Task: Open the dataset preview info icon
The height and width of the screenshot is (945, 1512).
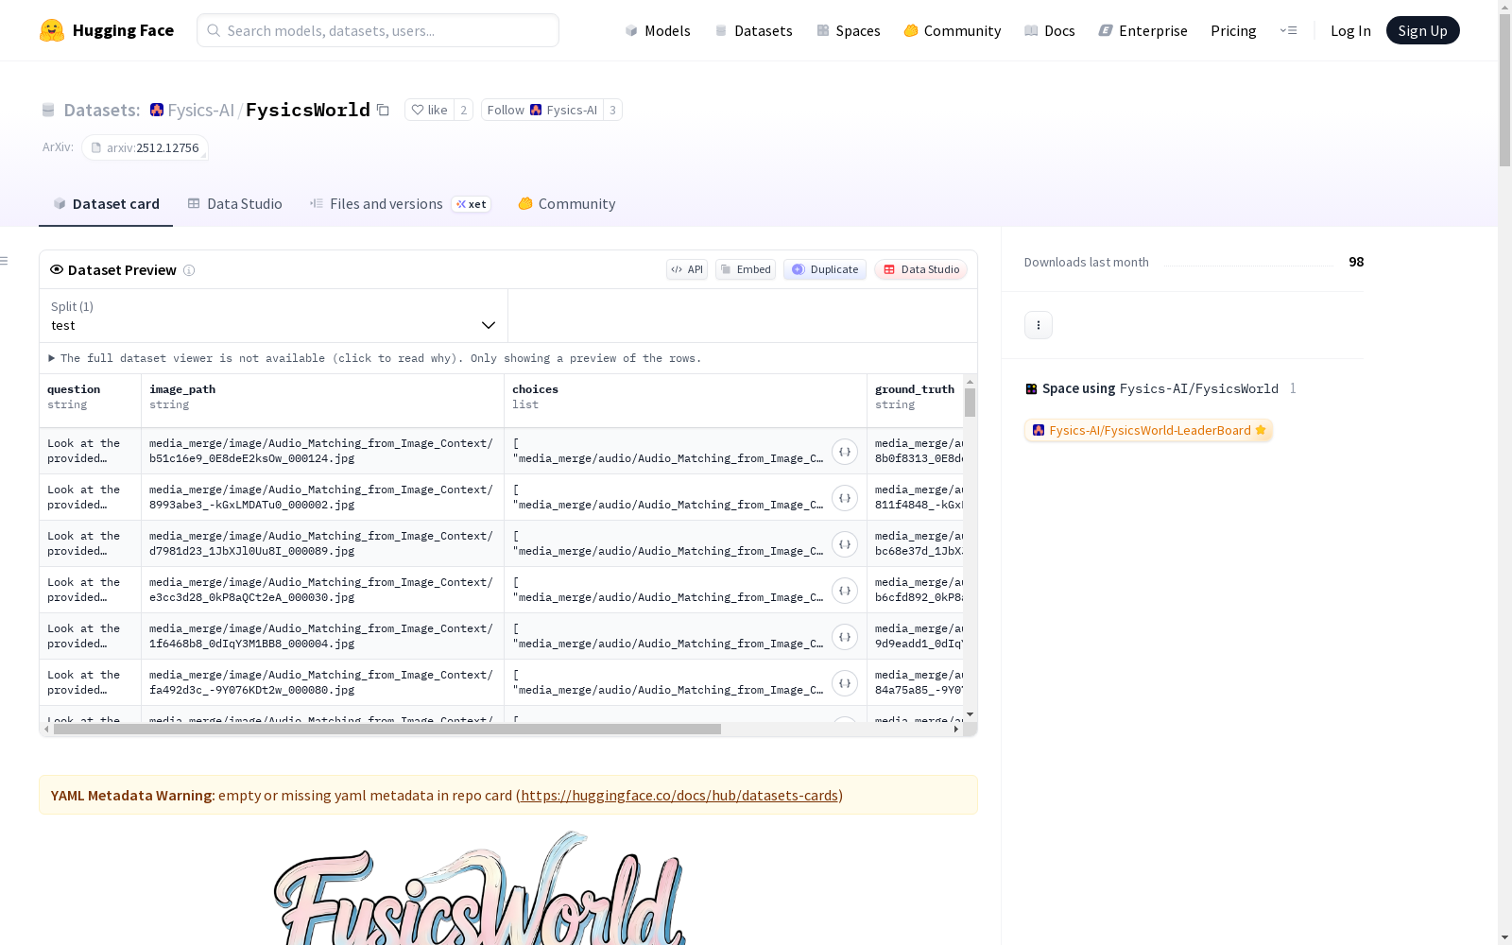Action: tap(189, 270)
